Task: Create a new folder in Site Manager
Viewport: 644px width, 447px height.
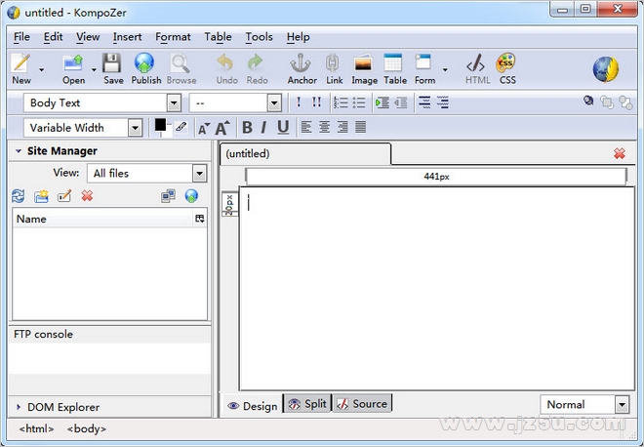Action: [41, 196]
